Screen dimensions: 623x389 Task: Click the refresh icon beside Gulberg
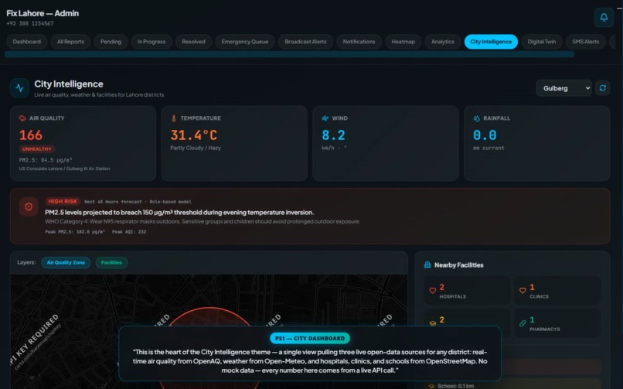coord(602,88)
